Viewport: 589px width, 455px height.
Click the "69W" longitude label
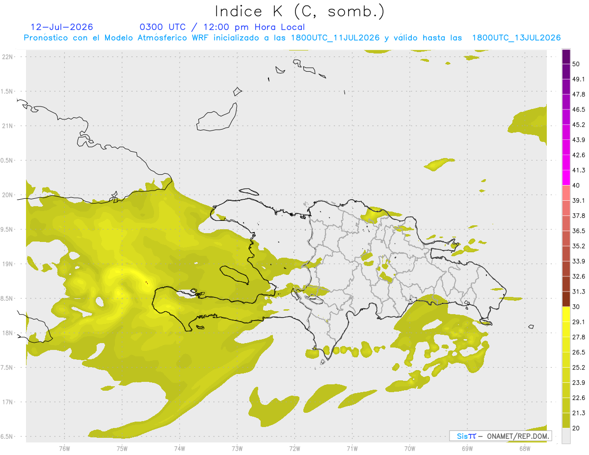point(467,449)
